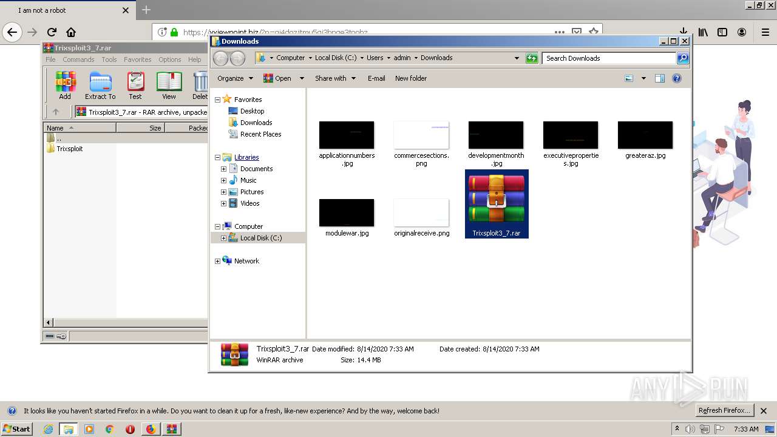This screenshot has width=777, height=437.
Task: Collapse the Favorites tree section
Action: pyautogui.click(x=217, y=100)
